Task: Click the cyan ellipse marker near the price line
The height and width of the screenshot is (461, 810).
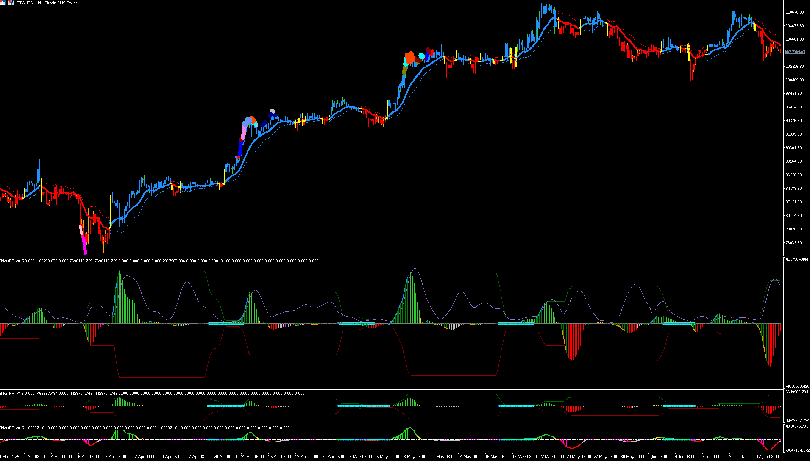Action: 422,56
